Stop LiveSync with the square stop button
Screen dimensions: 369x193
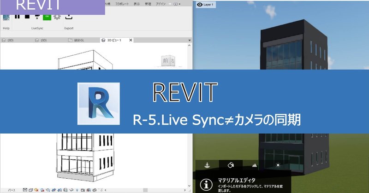pos(27,16)
